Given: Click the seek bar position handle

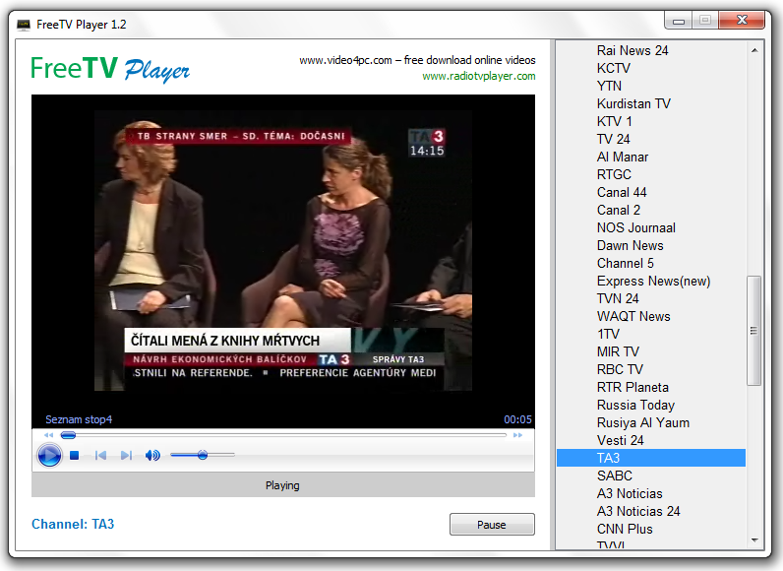Looking at the screenshot, I should 69,435.
